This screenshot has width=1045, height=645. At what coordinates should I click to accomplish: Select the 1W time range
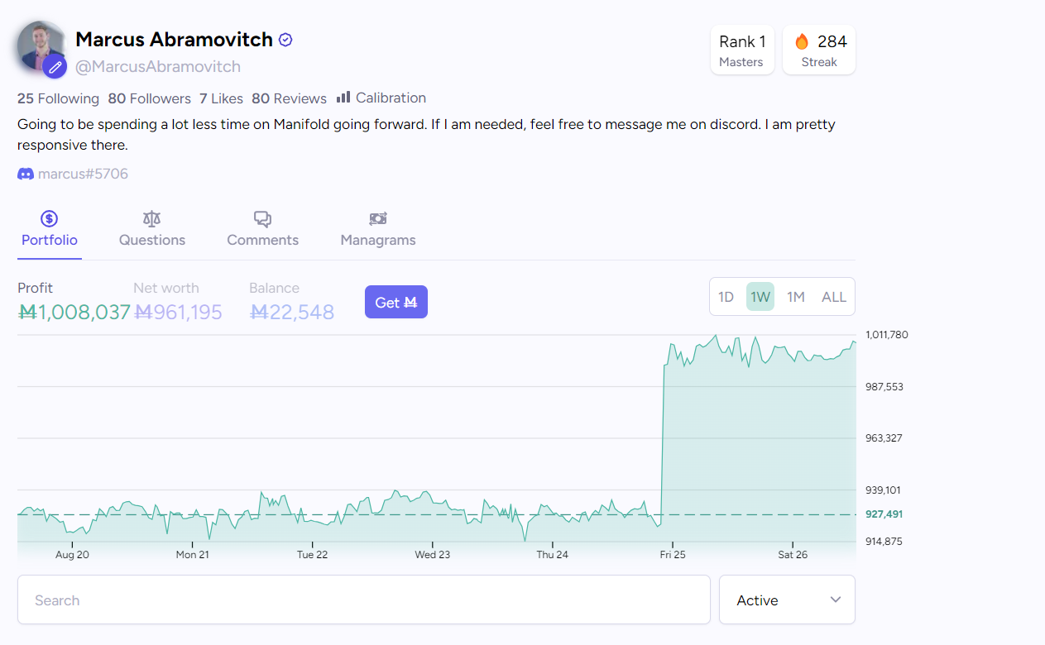760,297
